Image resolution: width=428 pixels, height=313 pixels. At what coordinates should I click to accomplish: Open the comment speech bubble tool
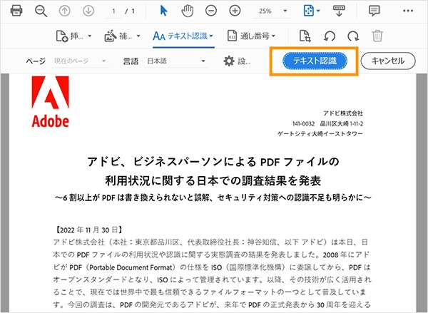pyautogui.click(x=374, y=11)
